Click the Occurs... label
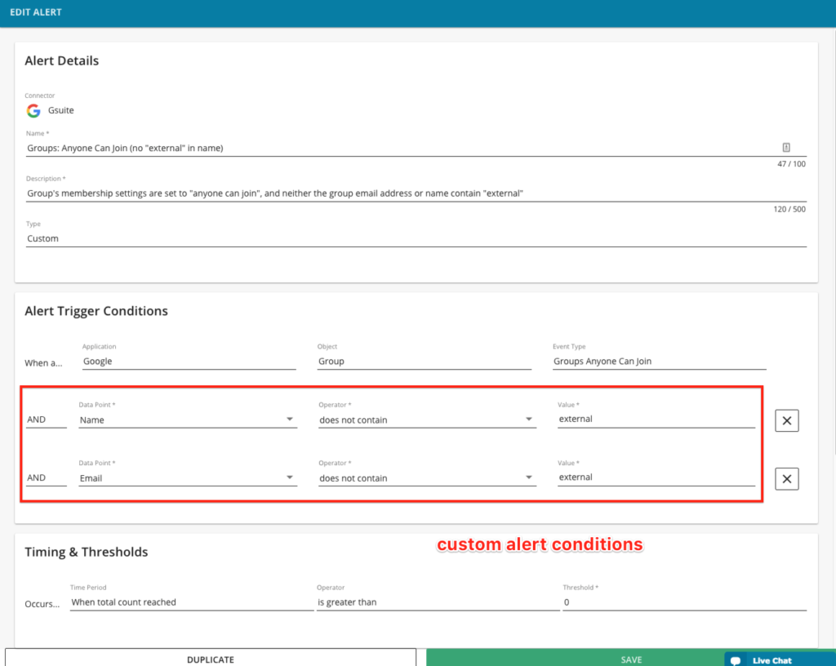The width and height of the screenshot is (836, 666). 42,604
